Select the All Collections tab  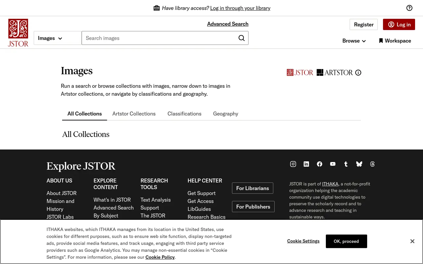[x=85, y=114]
